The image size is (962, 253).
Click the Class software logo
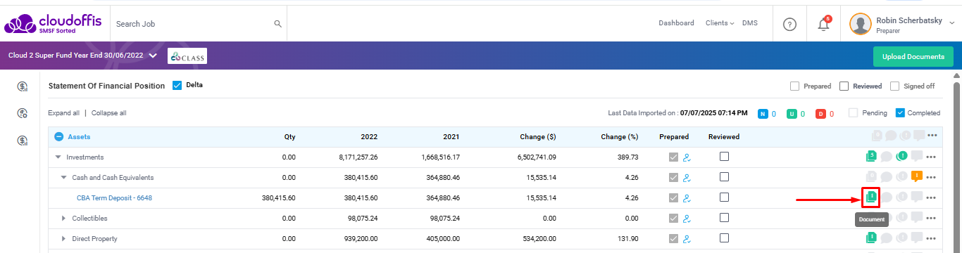coord(187,56)
